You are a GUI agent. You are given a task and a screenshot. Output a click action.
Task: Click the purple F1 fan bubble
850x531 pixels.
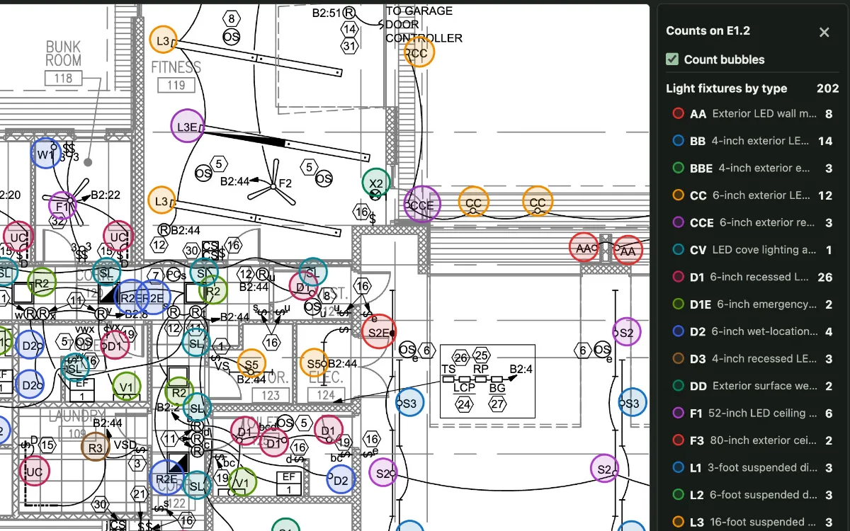(62, 207)
